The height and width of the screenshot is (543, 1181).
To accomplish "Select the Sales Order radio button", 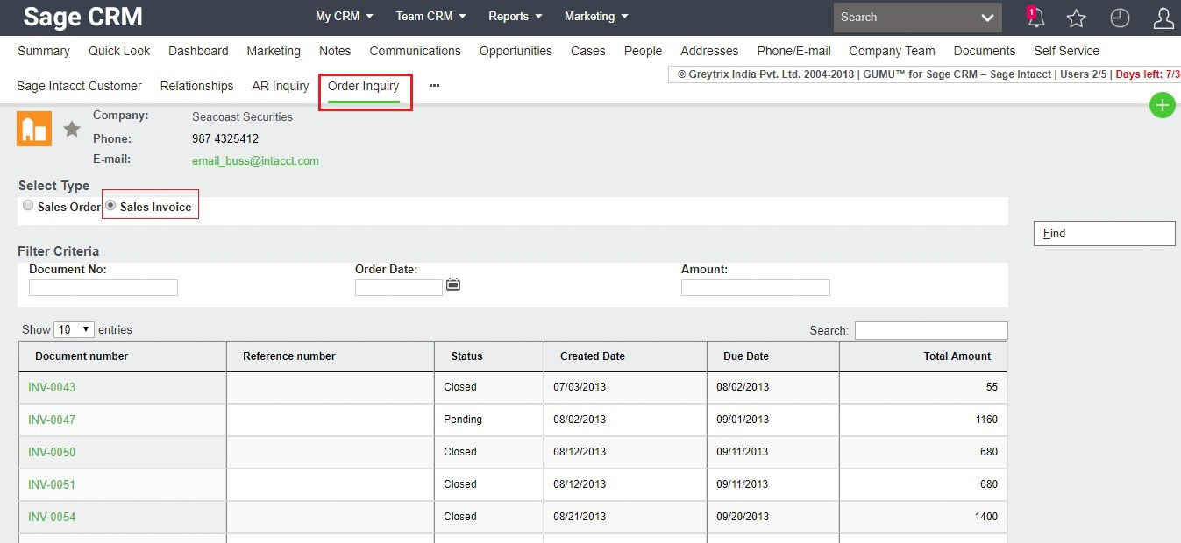I will (x=29, y=206).
